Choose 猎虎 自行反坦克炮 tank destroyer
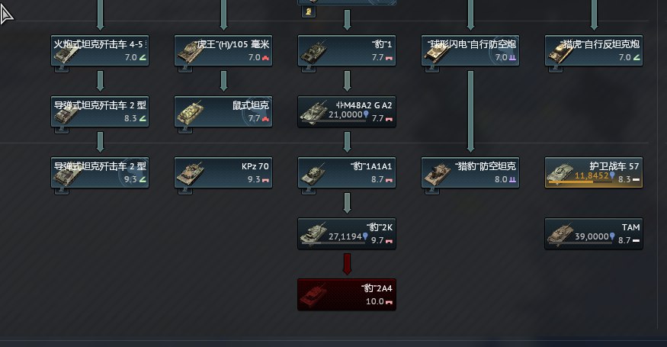This screenshot has height=347, width=667. (594, 50)
